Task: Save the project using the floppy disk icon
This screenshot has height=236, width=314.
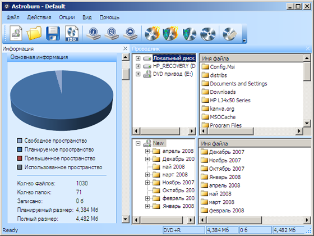Action: pos(53,33)
